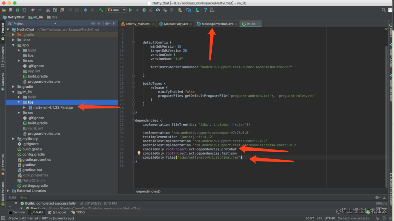Expand the gradle folder in tree
This screenshot has height=221, width=394.
tap(13, 86)
